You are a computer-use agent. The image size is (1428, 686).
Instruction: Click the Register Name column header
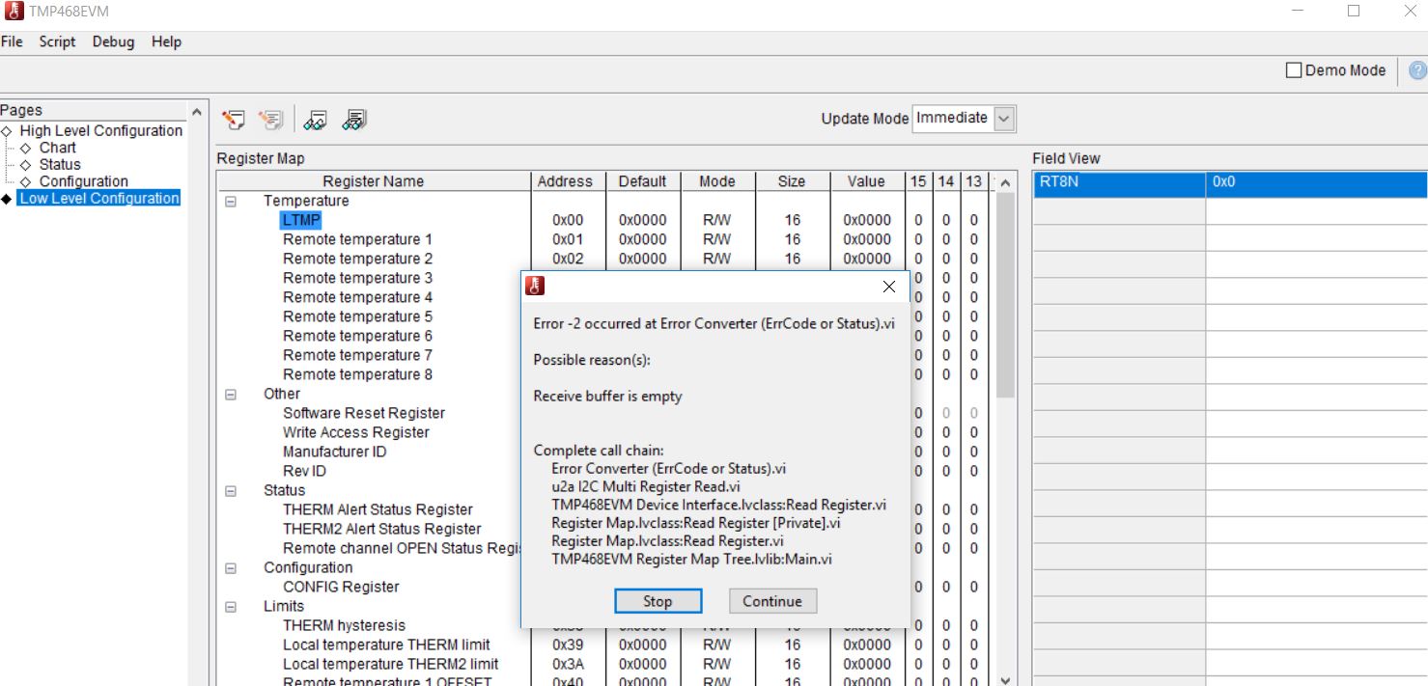pyautogui.click(x=374, y=181)
